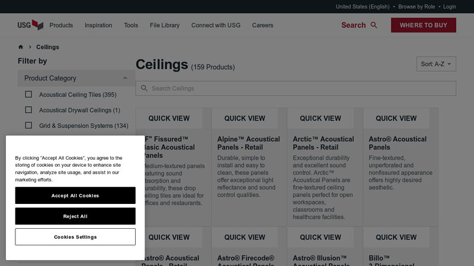Click the WHERE TO BUY button
This screenshot has height=266, width=474.
pos(423,25)
